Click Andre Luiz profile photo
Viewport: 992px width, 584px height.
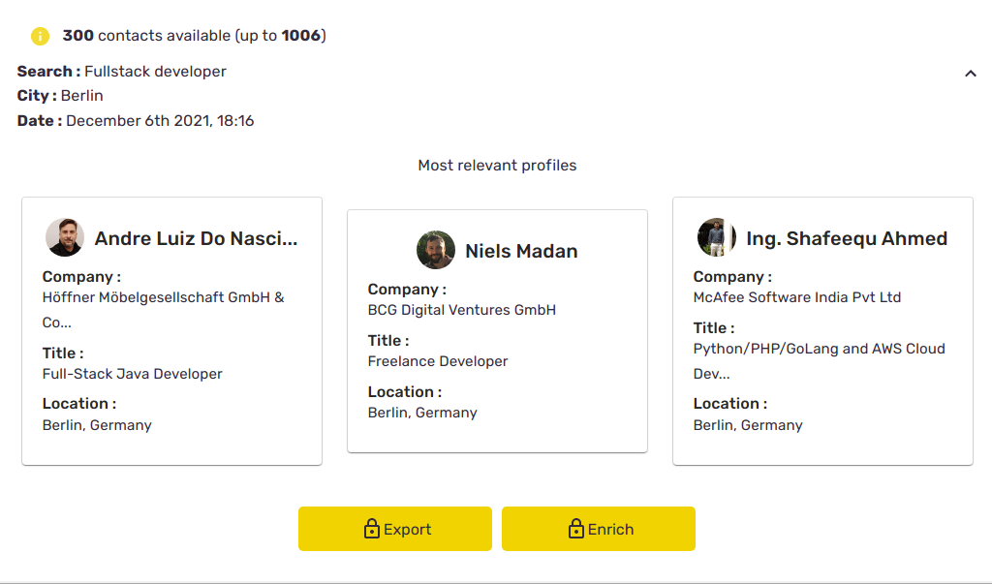pos(65,237)
